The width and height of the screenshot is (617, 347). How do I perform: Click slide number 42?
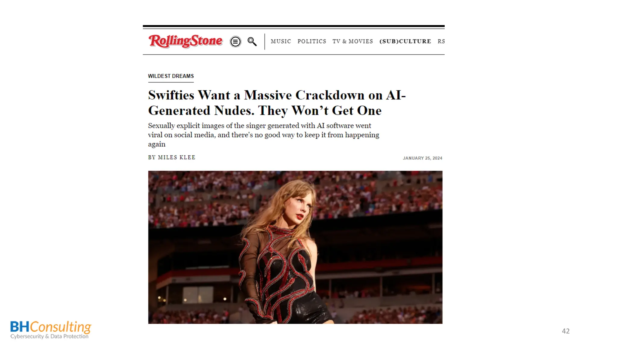point(565,331)
